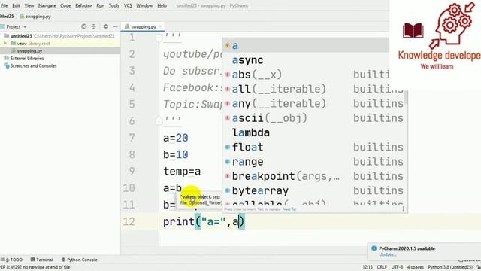The image size is (481, 271).
Task: Click class icon beside bytearray suggestion
Action: click(x=228, y=190)
